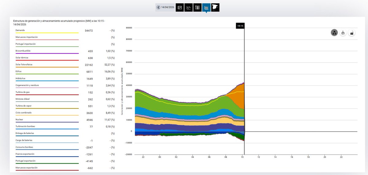Click the Turbina de vapor legend label

point(23,106)
